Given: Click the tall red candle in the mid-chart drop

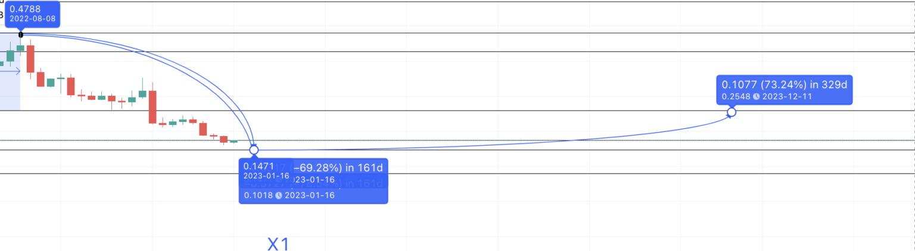Looking at the screenshot, I should tap(152, 106).
